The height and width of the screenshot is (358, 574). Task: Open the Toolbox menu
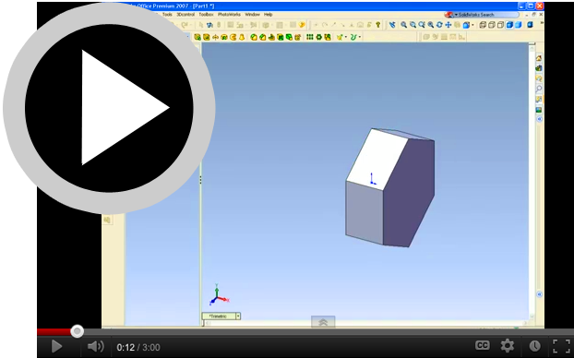(206, 15)
